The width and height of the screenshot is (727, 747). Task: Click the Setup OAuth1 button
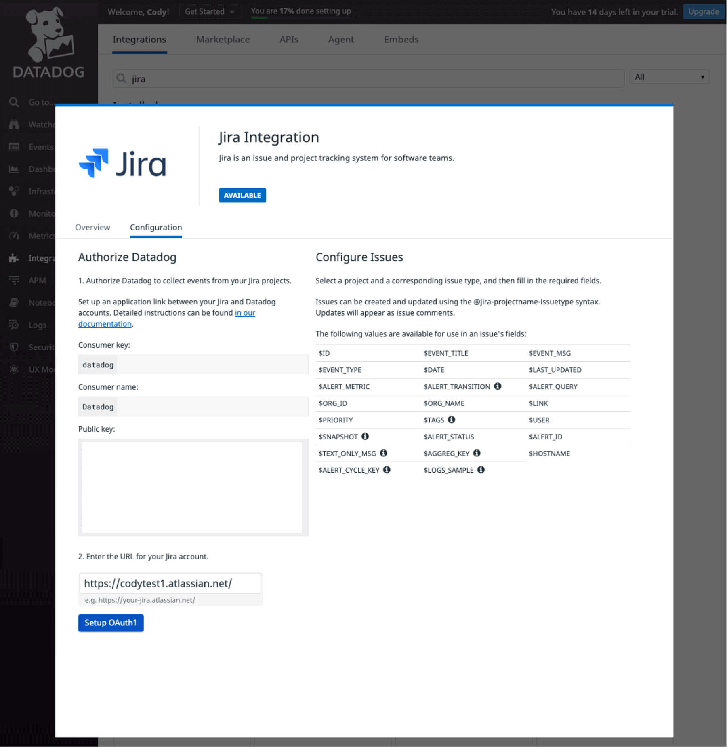(111, 623)
